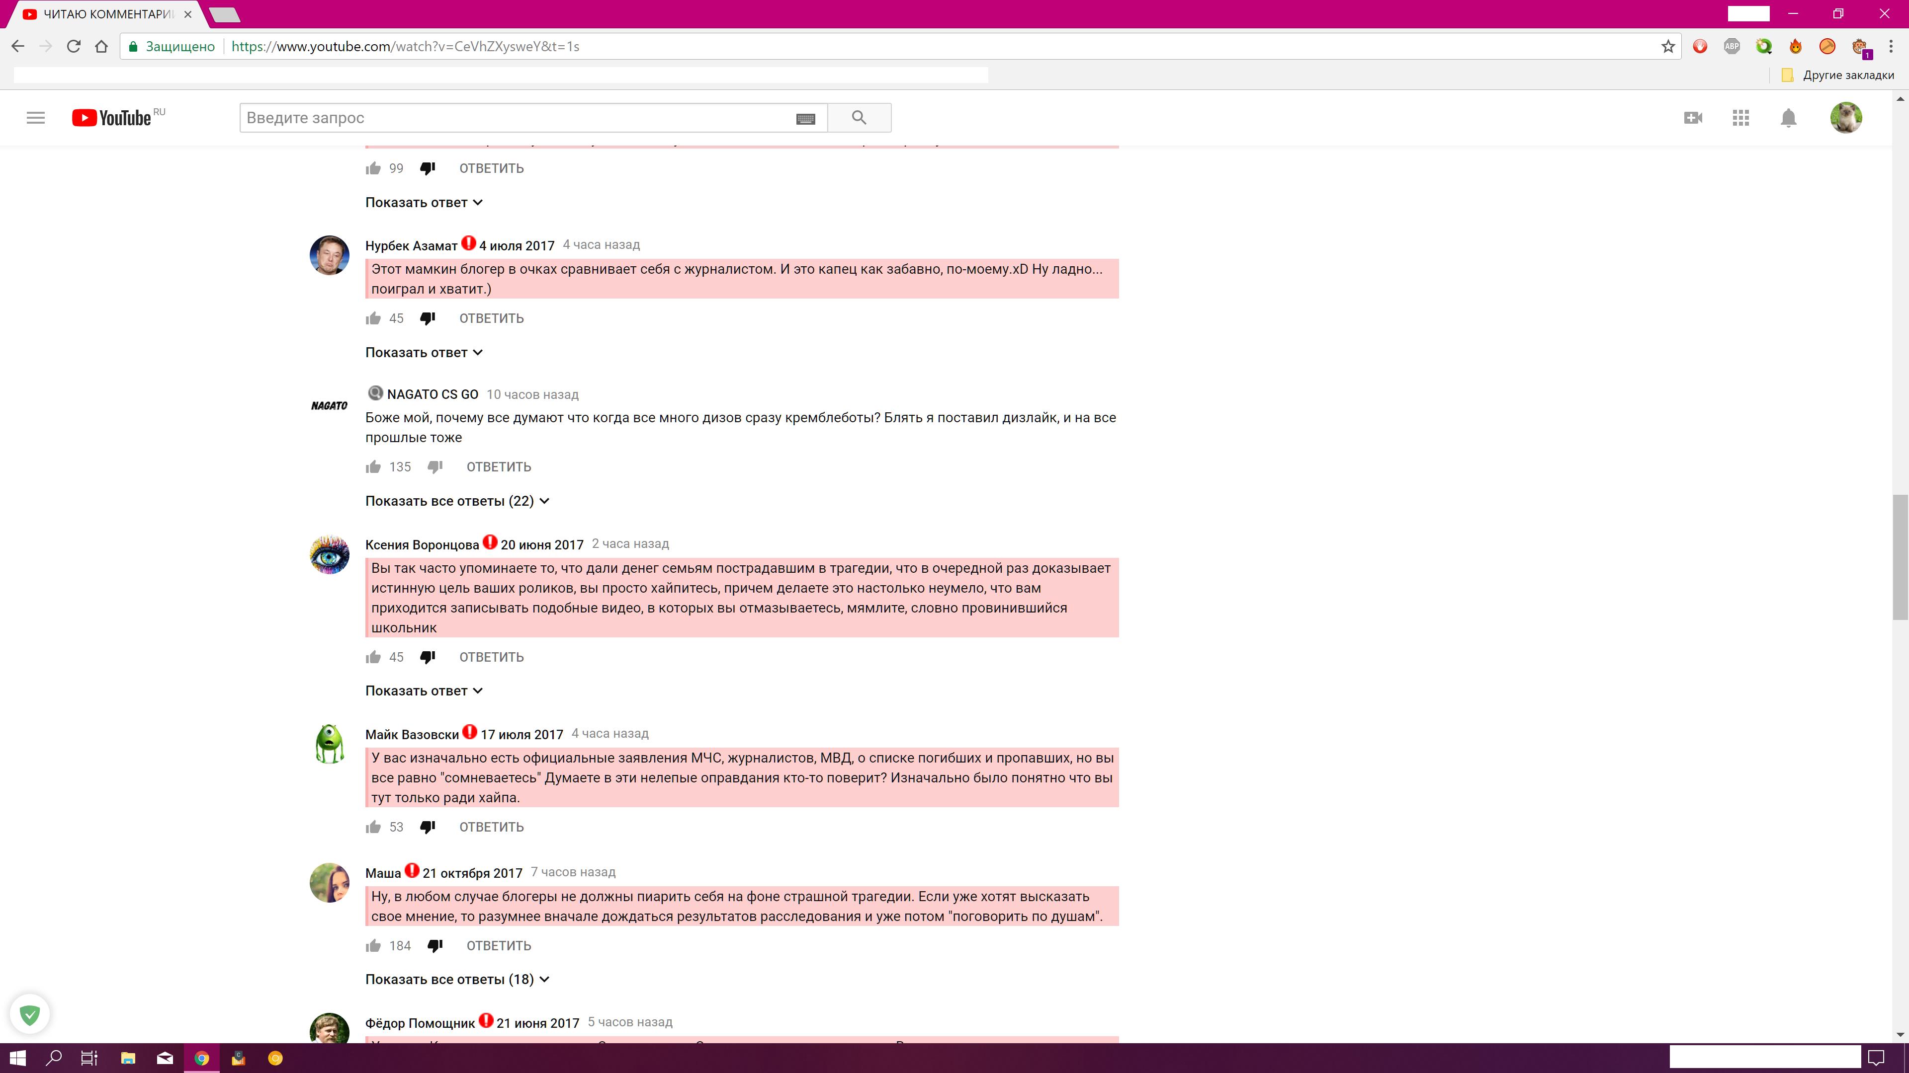Open NAGATO CS GO channel name link
This screenshot has width=1909, height=1073.
(x=433, y=395)
